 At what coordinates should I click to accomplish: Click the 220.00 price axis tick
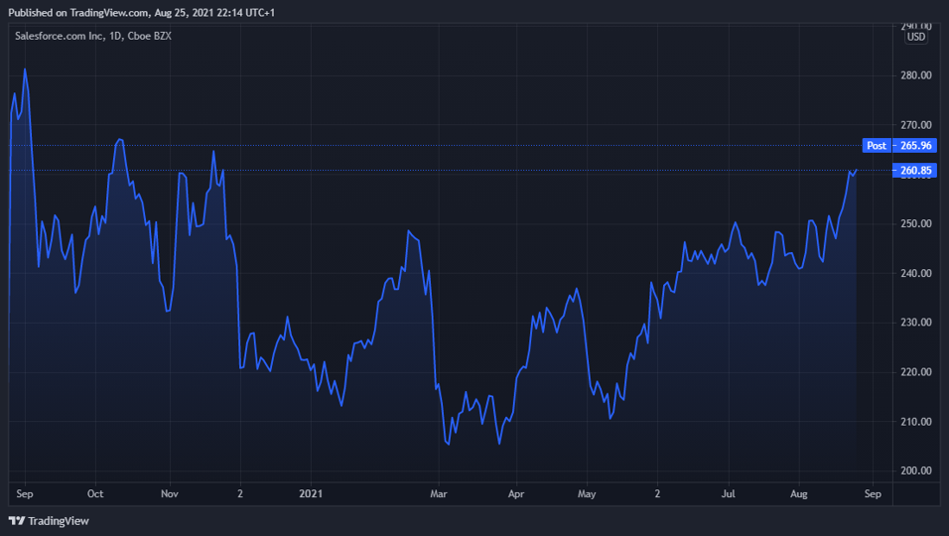pos(915,372)
